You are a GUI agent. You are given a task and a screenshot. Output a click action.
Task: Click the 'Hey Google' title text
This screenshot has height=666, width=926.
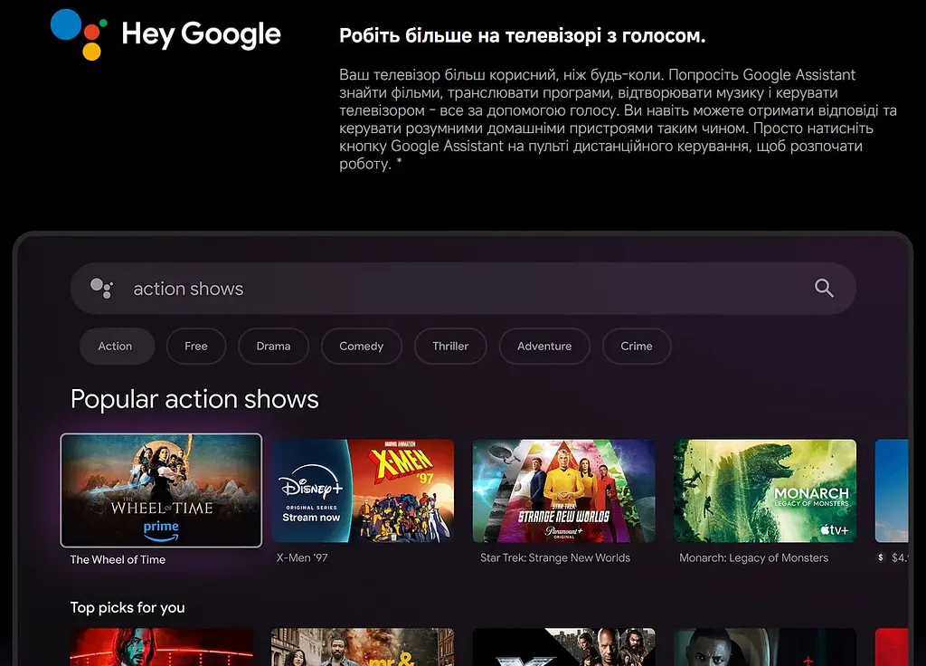[201, 34]
